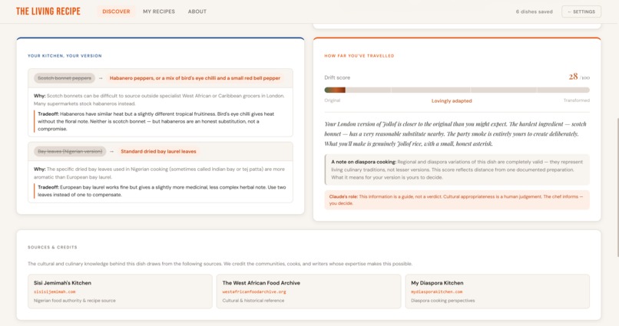Viewport: 619px width, 326px height.
Task: Open the Discover tab
Action: (x=116, y=12)
